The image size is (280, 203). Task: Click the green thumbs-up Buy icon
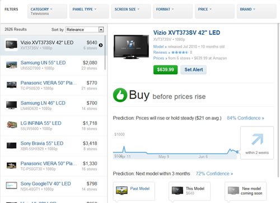[x=120, y=95]
